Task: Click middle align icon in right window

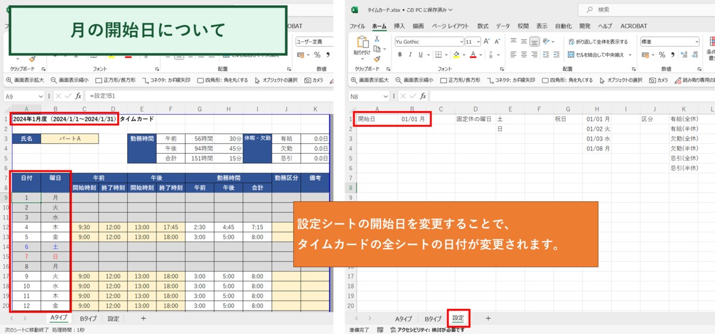Action: click(524, 42)
